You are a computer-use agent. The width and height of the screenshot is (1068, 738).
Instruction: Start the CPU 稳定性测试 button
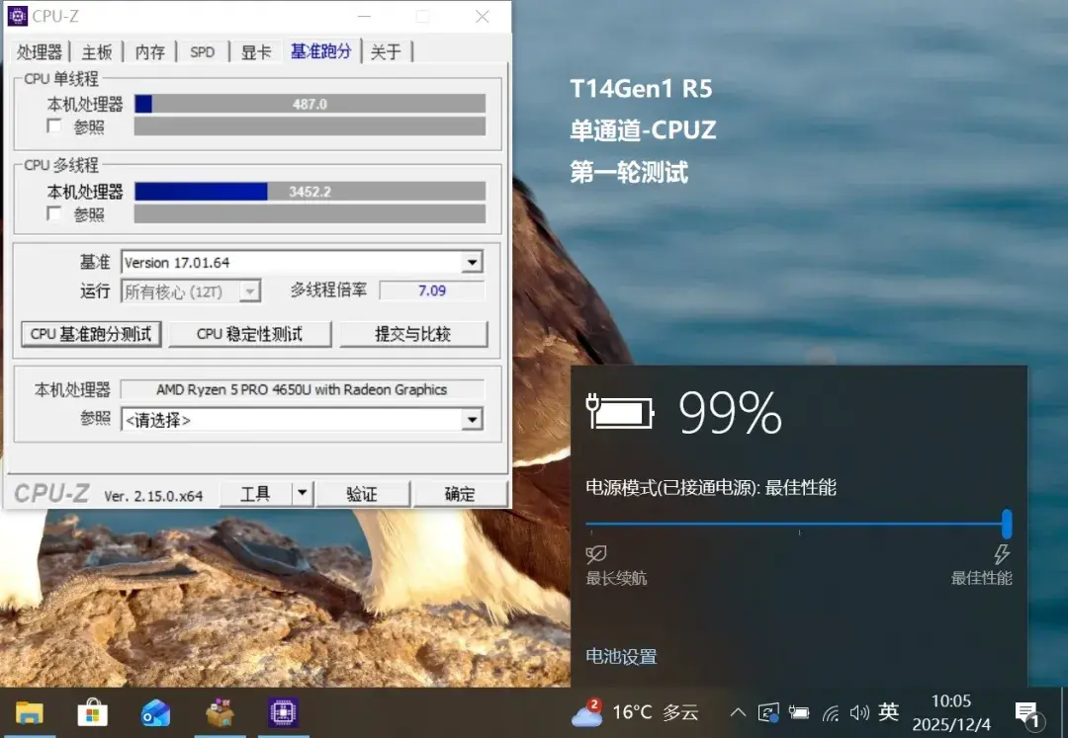(x=249, y=334)
